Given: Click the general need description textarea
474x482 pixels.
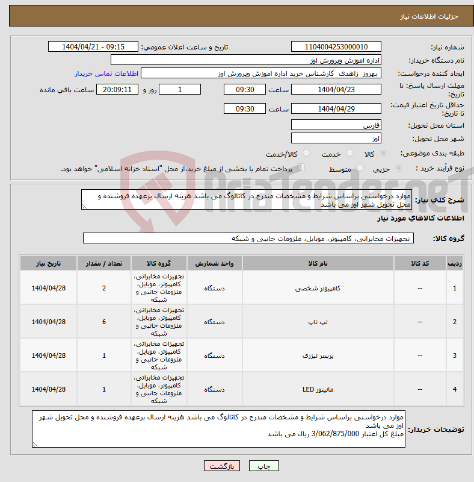Looking at the screenshot, I should point(247,199).
